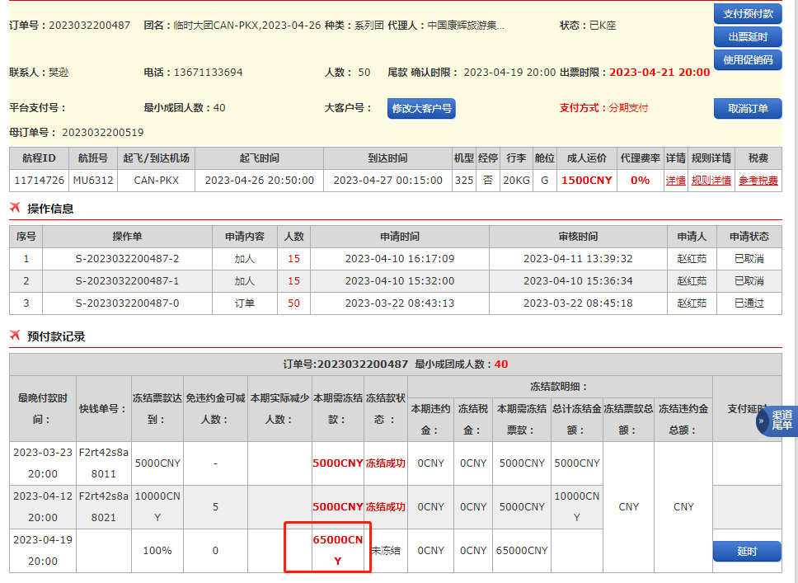Click the 参考税费 tax link
Viewport: 798px width, 583px height.
coord(758,180)
